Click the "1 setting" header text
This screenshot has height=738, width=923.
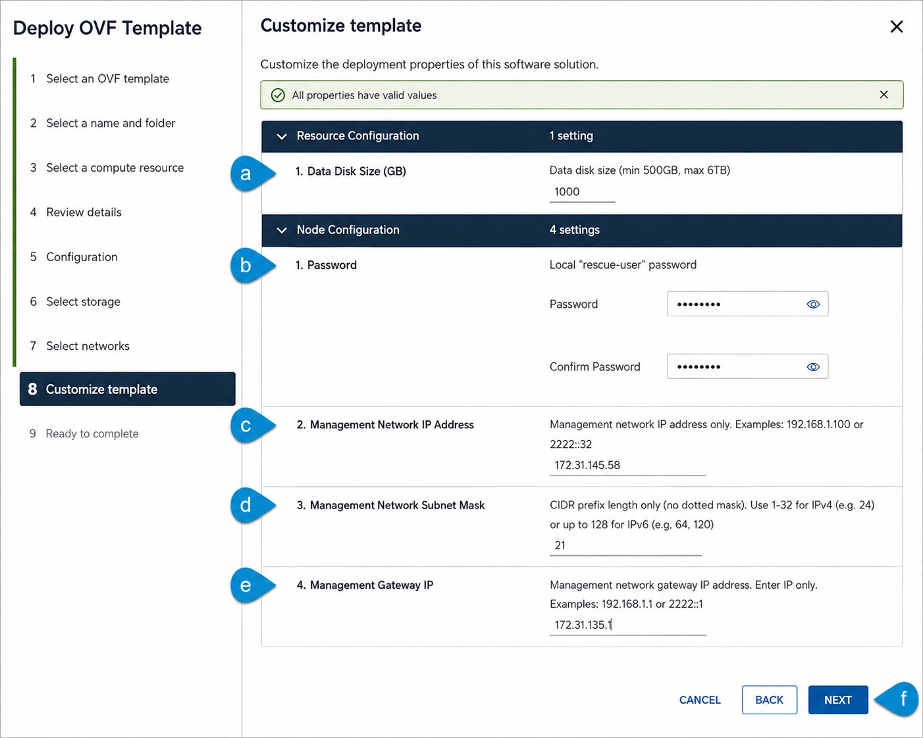point(571,136)
